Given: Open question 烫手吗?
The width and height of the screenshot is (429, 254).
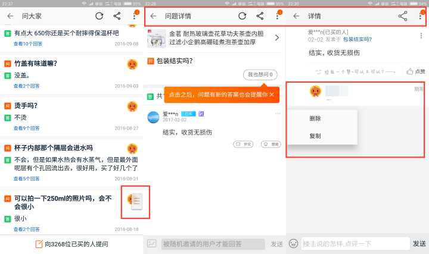Looking at the screenshot, I should tap(26, 105).
